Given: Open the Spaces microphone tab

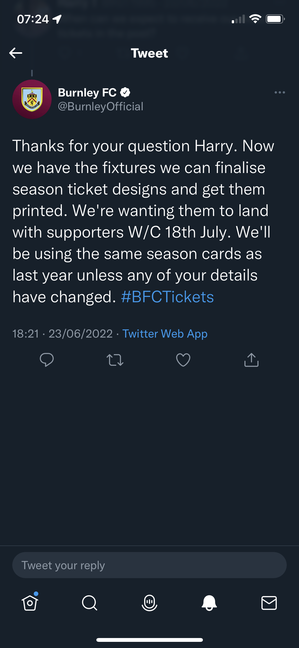Looking at the screenshot, I should [x=149, y=603].
